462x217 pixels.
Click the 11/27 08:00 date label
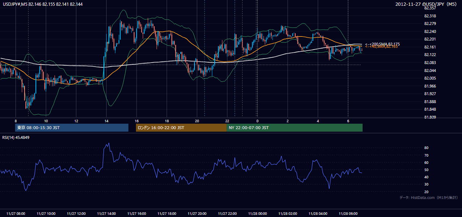click(16, 214)
